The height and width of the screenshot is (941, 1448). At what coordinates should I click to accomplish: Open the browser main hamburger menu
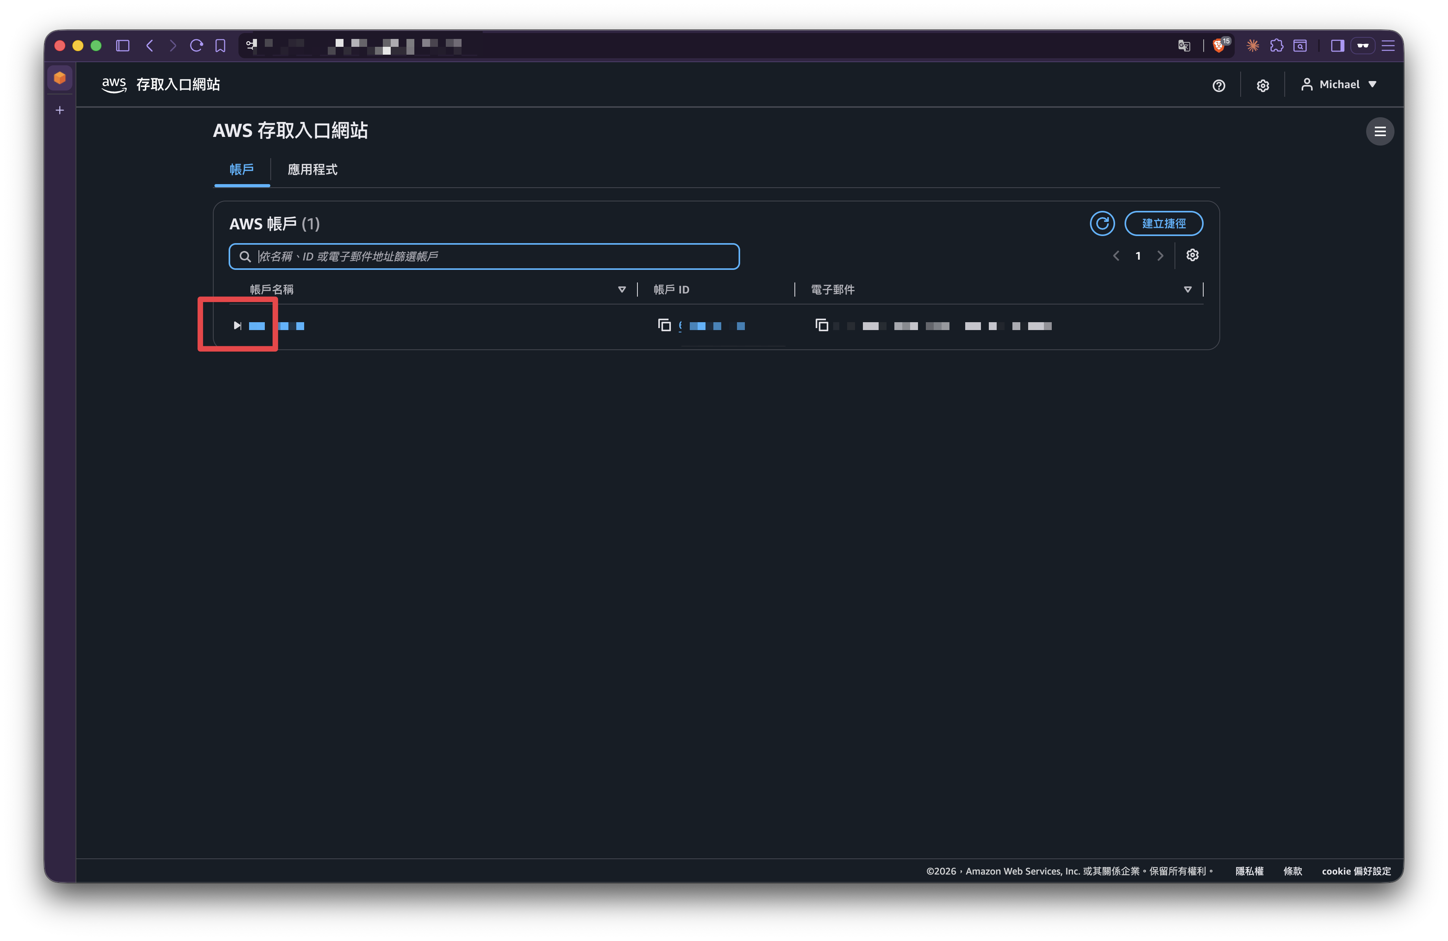[1388, 46]
